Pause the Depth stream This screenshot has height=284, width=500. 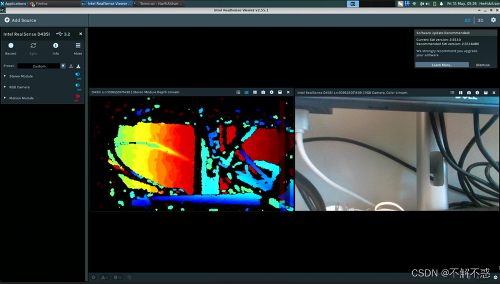(x=255, y=92)
